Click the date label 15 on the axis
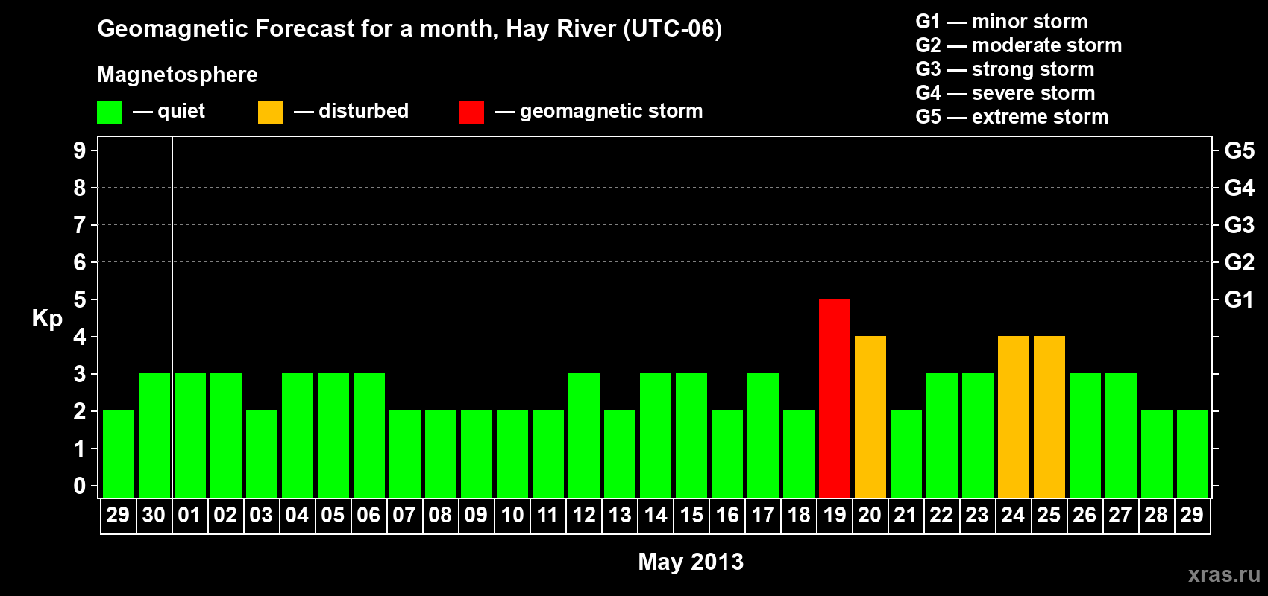Image resolution: width=1268 pixels, height=596 pixels. 691,515
